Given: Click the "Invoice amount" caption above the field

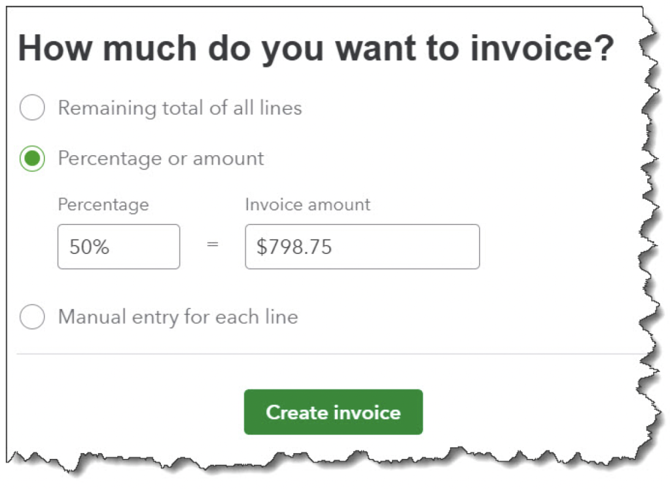Looking at the screenshot, I should pos(308,205).
